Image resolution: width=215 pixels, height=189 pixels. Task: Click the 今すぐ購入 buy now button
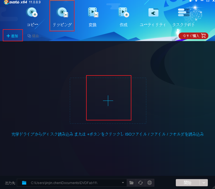193,36
